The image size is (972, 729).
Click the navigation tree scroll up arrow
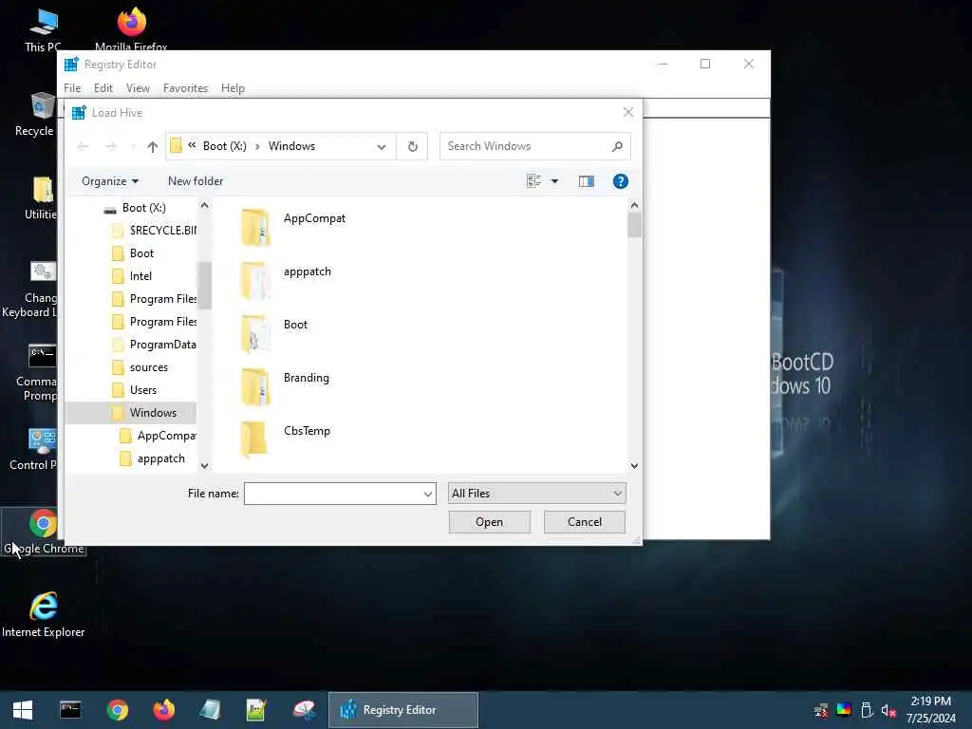205,206
